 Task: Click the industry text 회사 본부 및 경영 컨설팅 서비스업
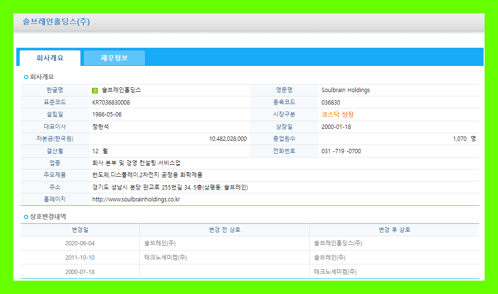click(x=136, y=163)
